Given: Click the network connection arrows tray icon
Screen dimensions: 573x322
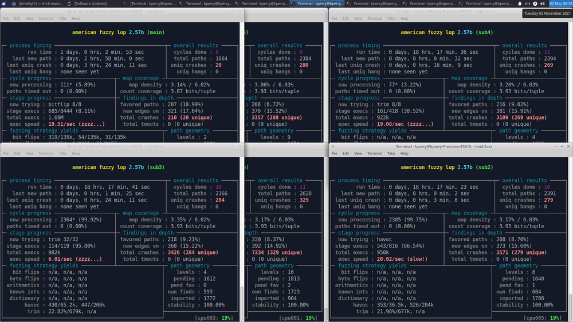Looking at the screenshot, I should pyautogui.click(x=527, y=3).
